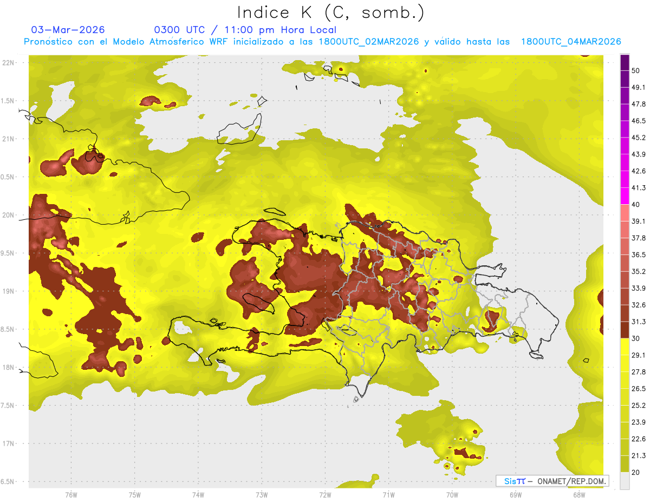Click the colorbar value '41.3'
This screenshot has width=650, height=502.
click(x=638, y=188)
